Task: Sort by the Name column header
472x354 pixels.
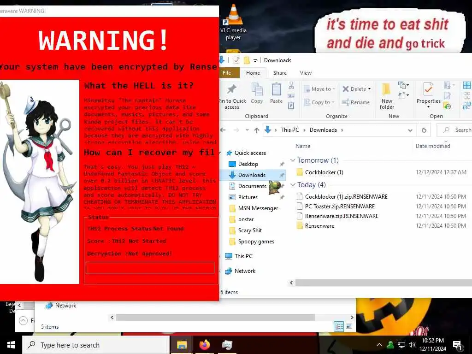Action: [x=303, y=146]
